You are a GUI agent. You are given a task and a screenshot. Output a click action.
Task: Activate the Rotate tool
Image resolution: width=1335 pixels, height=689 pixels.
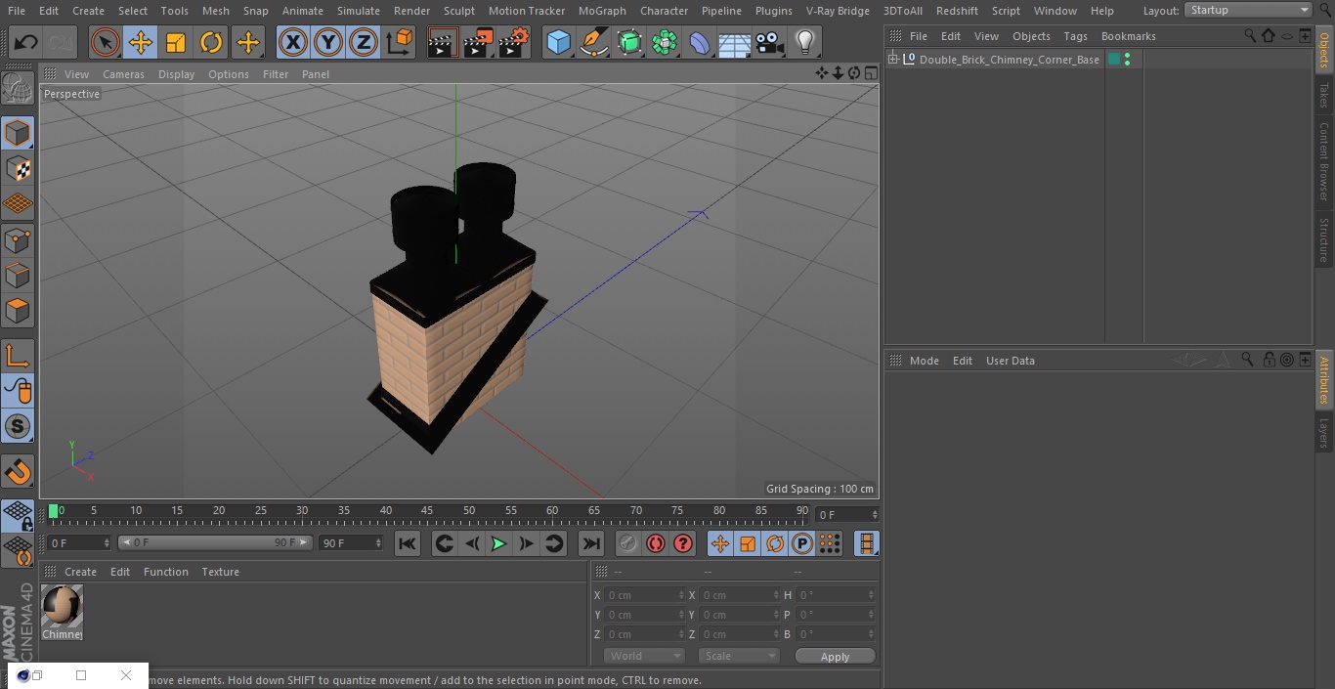[x=211, y=42]
